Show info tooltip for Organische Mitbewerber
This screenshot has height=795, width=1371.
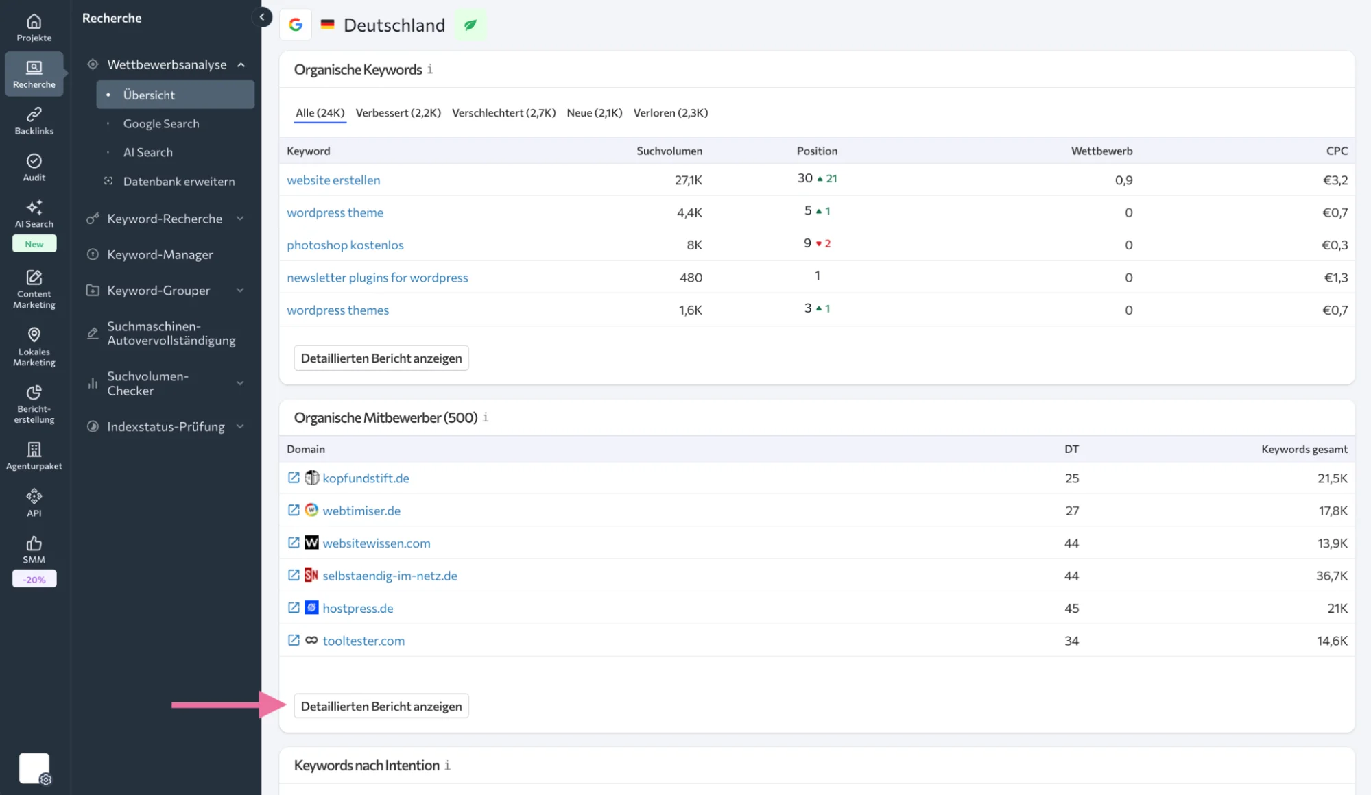[x=486, y=417]
